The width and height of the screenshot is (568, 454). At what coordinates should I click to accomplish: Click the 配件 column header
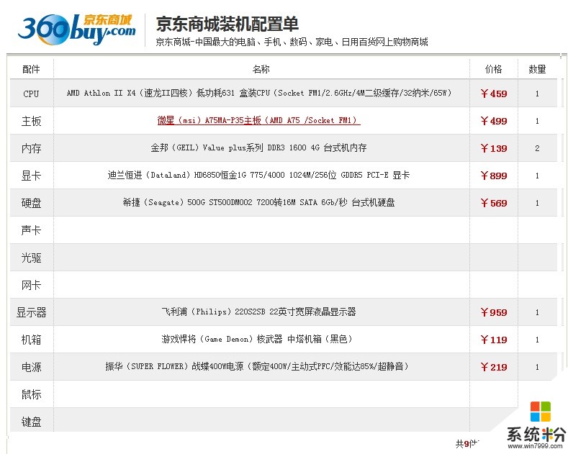click(x=31, y=69)
